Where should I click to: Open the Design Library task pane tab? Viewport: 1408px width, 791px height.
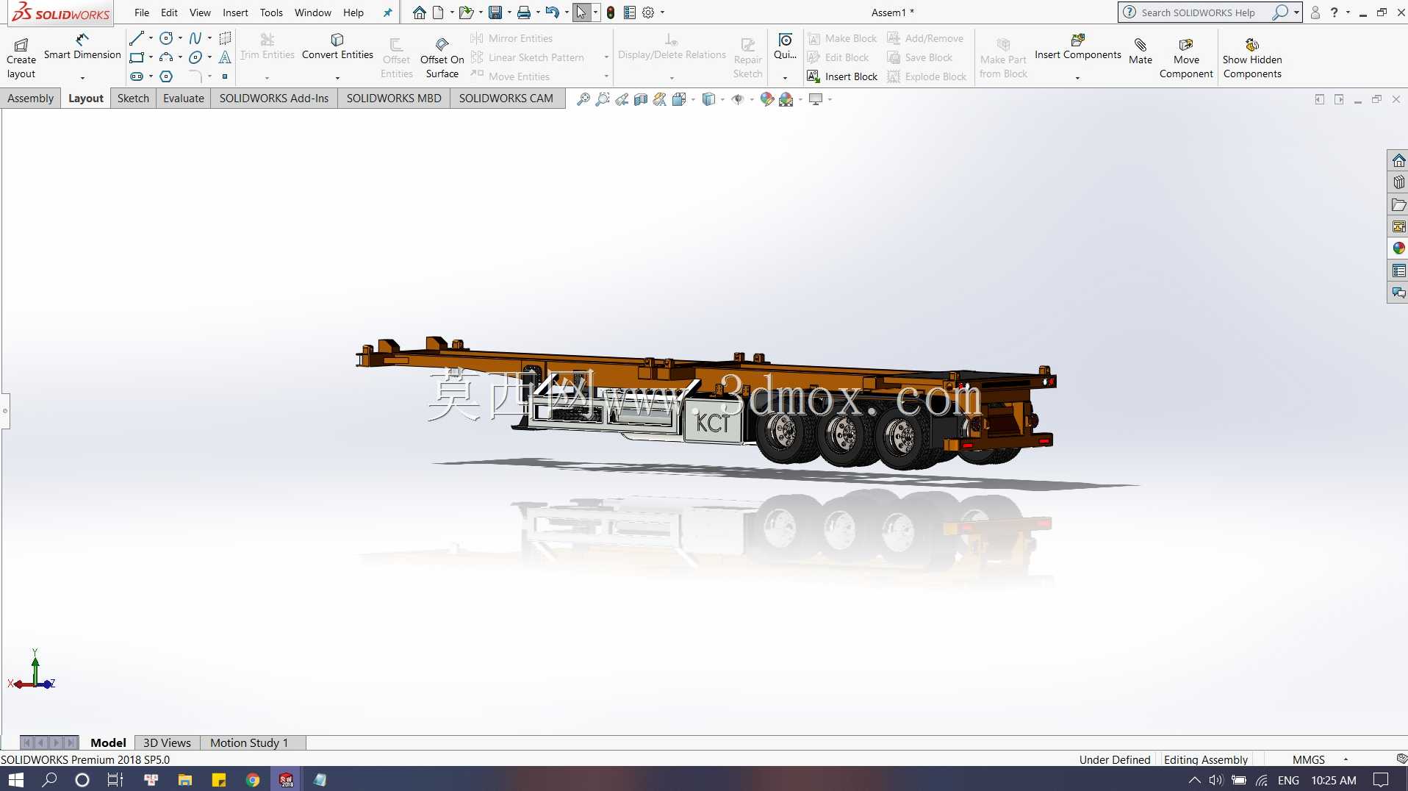tap(1398, 182)
